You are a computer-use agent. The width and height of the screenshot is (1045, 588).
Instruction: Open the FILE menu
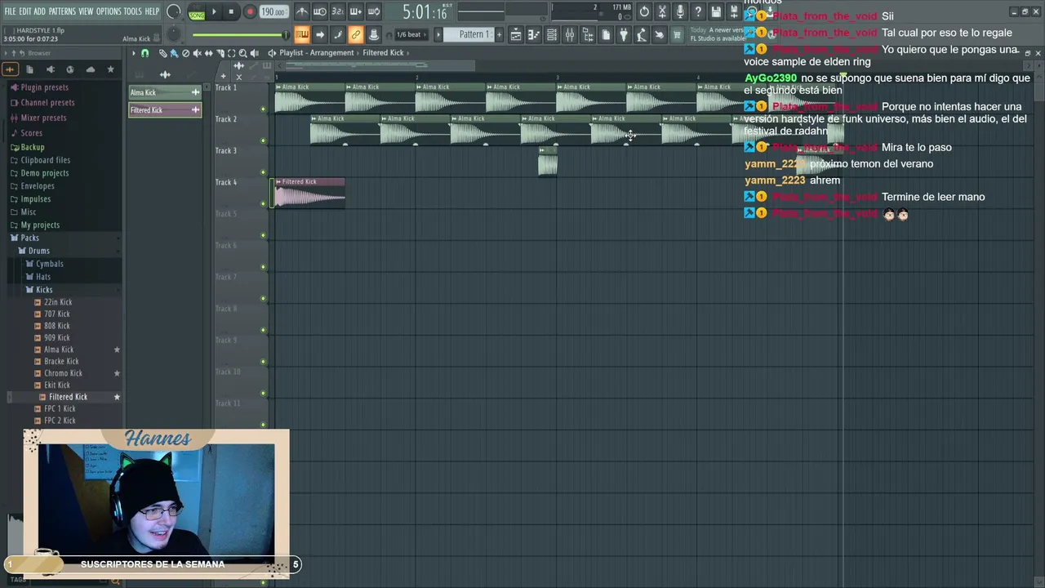10,11
